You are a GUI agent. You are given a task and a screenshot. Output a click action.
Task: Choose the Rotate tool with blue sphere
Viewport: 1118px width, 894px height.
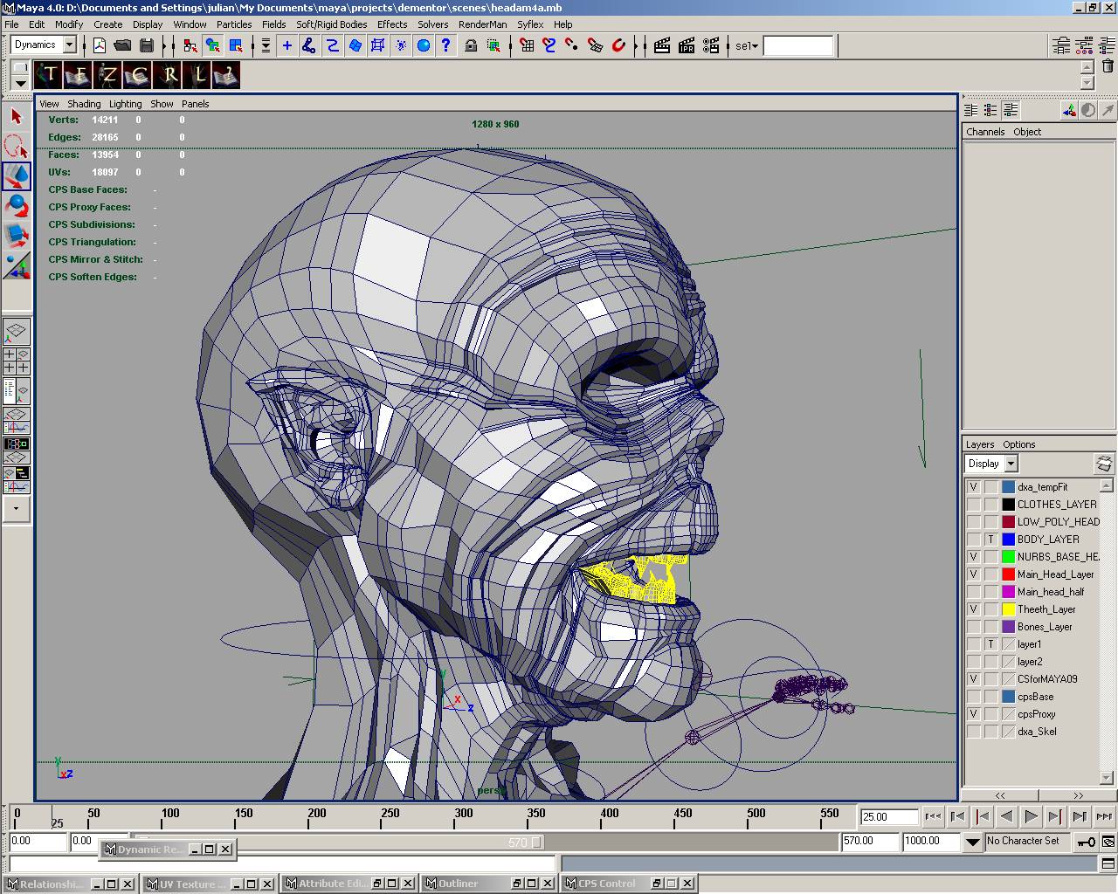pyautogui.click(x=17, y=206)
